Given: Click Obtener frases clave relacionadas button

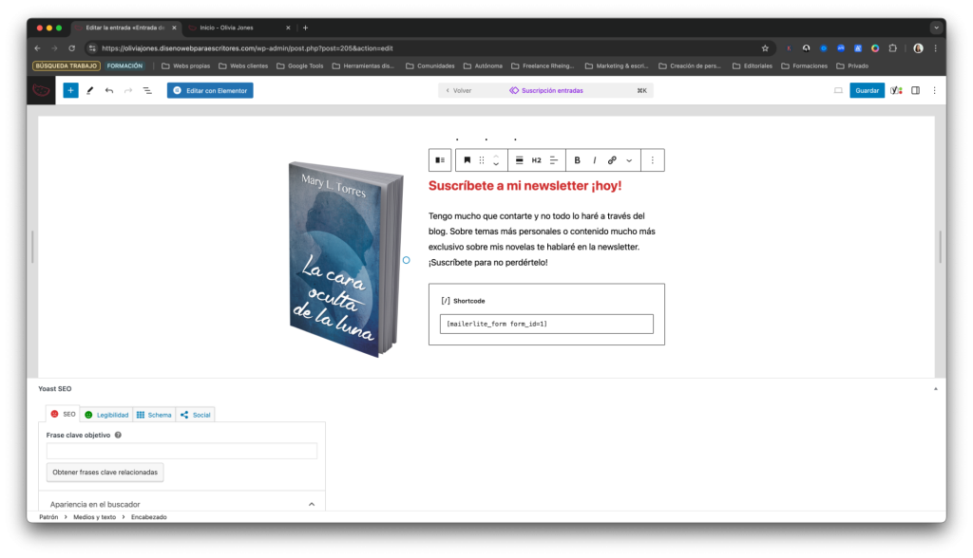Looking at the screenshot, I should [x=105, y=472].
